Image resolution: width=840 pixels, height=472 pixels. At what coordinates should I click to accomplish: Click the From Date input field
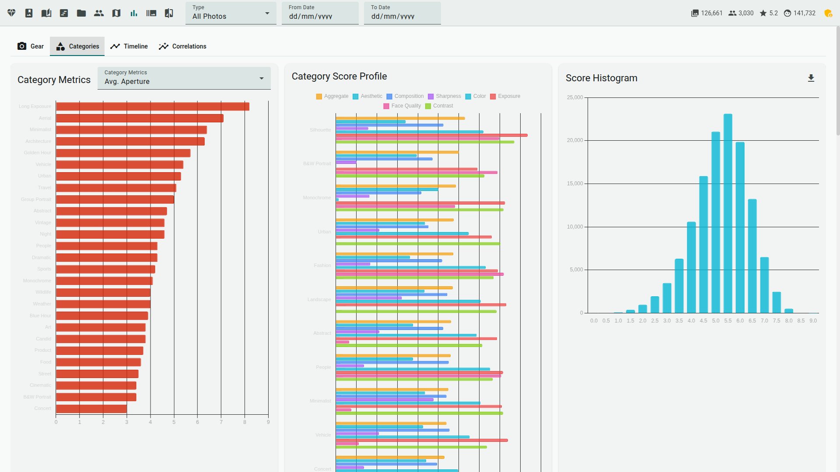pyautogui.click(x=320, y=13)
